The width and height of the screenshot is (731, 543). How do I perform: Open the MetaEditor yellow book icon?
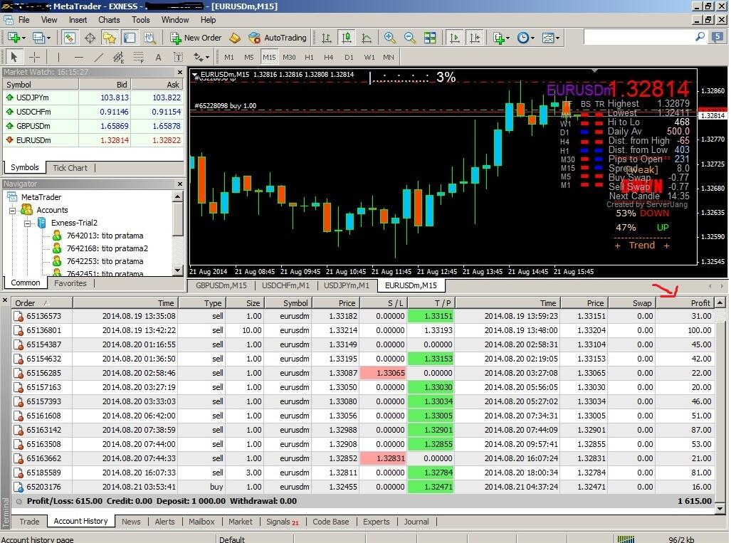point(235,38)
